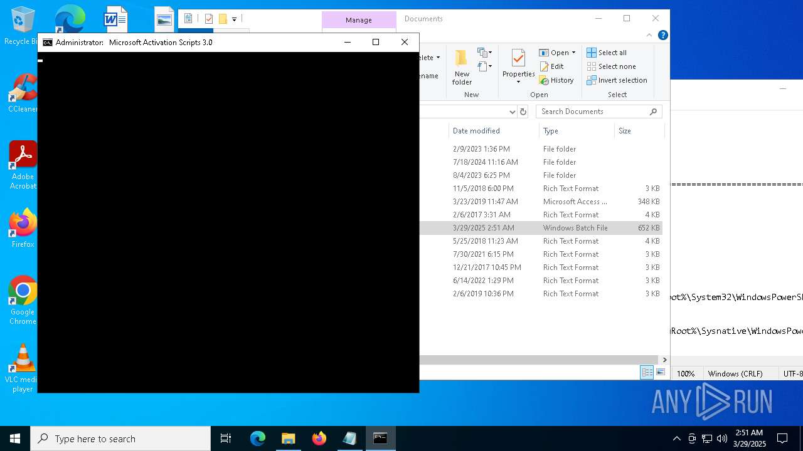
Task: Open the File Explorer help icon
Action: pos(662,35)
